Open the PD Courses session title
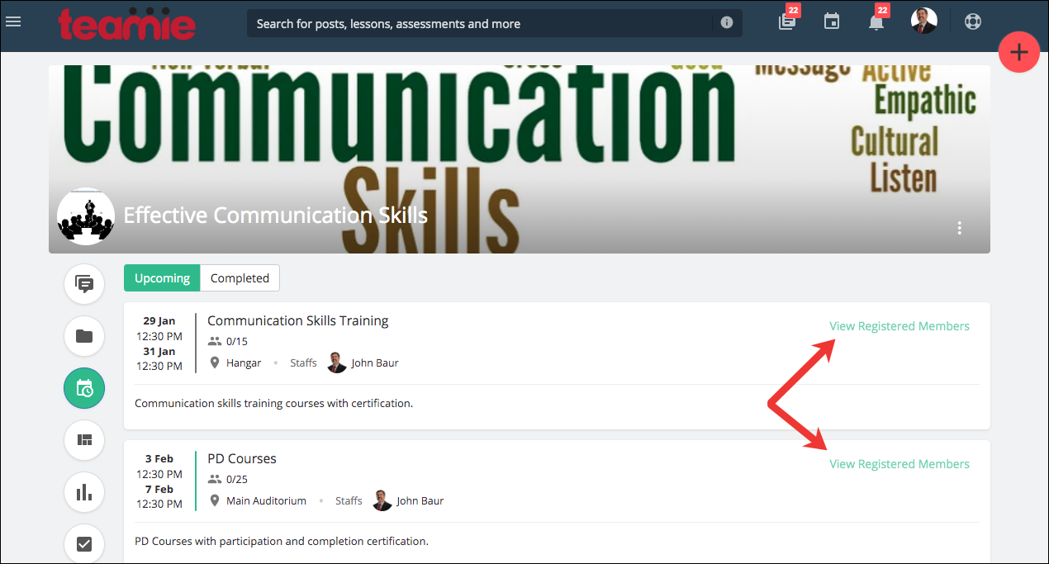The height and width of the screenshot is (564, 1049). coord(242,458)
